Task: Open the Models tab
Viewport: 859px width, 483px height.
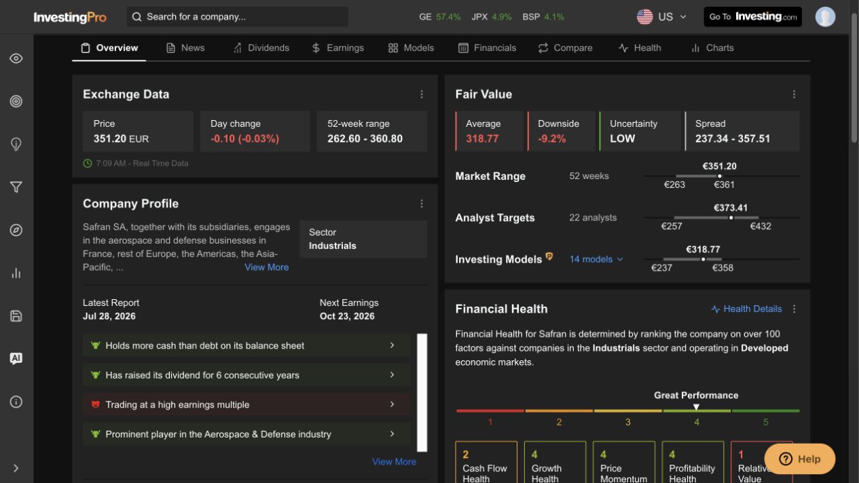Action: tap(411, 47)
